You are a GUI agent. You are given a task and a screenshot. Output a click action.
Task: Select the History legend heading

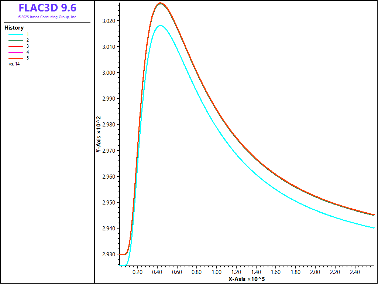(14, 28)
